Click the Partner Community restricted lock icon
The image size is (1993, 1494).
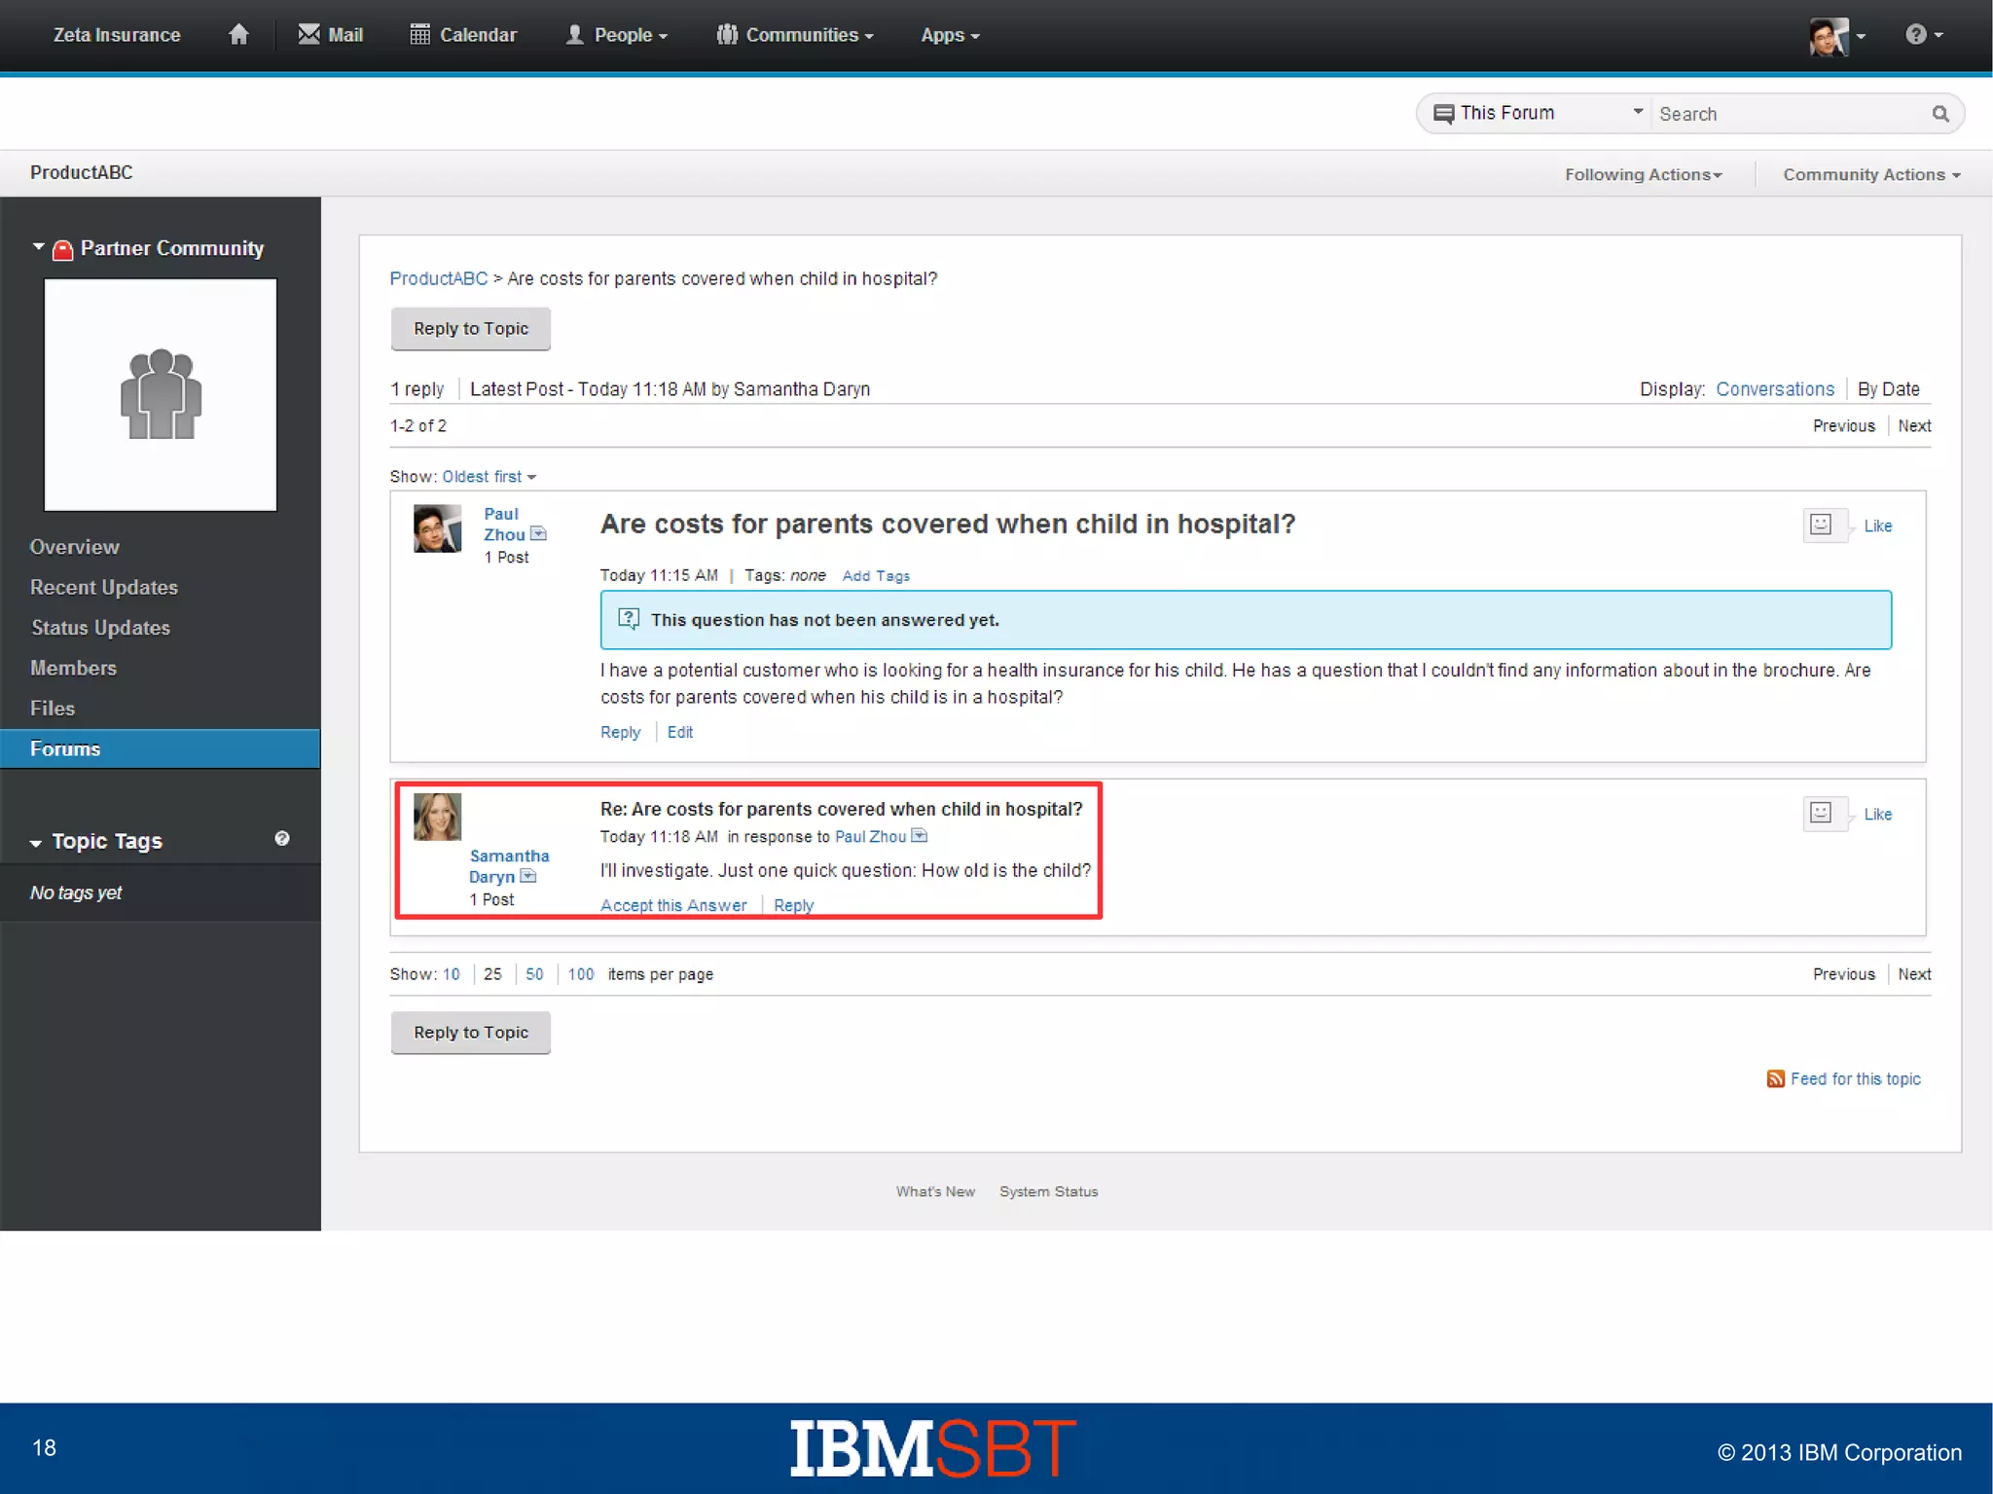pyautogui.click(x=62, y=249)
